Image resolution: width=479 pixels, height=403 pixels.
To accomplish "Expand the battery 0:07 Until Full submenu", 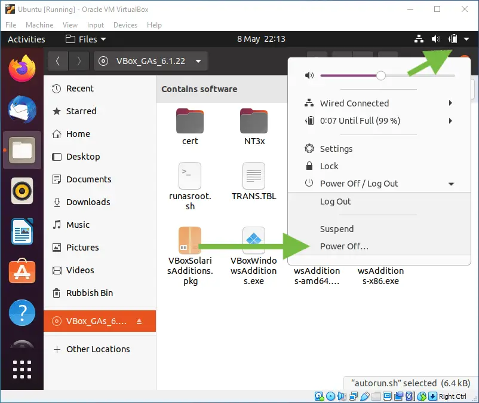I will pos(450,120).
